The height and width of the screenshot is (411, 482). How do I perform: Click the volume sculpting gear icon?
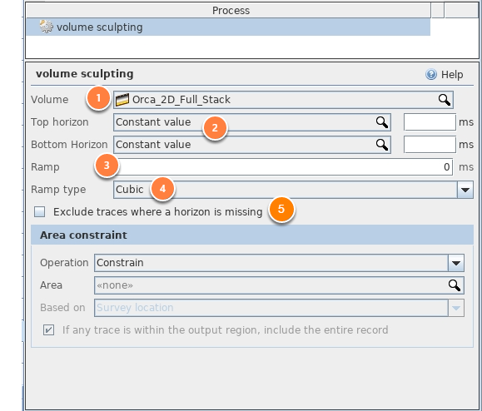pyautogui.click(x=47, y=27)
